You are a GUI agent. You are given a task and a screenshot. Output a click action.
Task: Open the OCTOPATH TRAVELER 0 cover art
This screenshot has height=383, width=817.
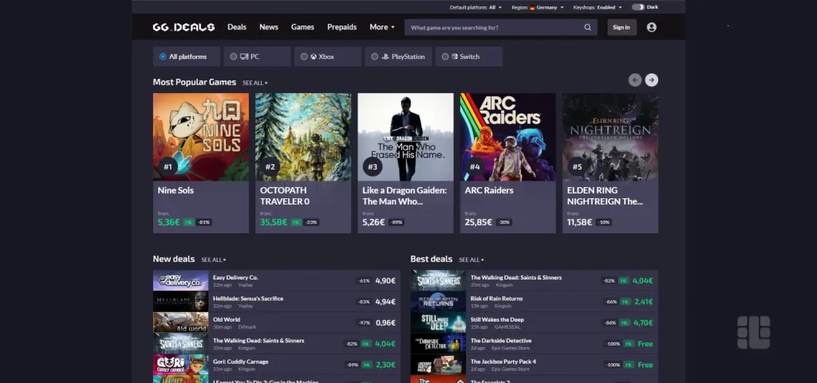click(x=303, y=137)
